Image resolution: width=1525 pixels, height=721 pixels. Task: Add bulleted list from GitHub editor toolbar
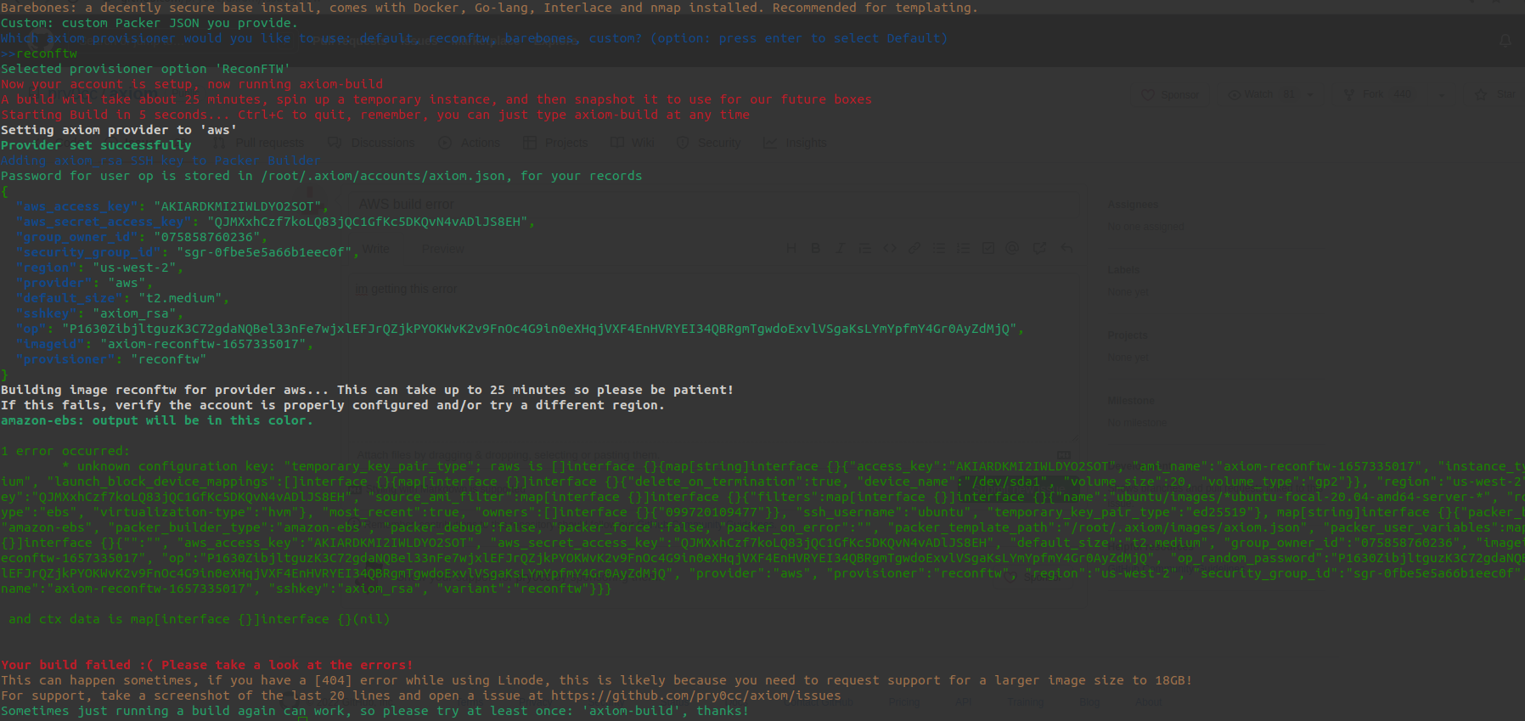pyautogui.click(x=938, y=248)
